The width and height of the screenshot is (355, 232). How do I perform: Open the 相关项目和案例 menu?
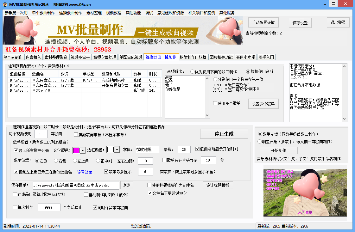pyautogui.click(x=202, y=13)
